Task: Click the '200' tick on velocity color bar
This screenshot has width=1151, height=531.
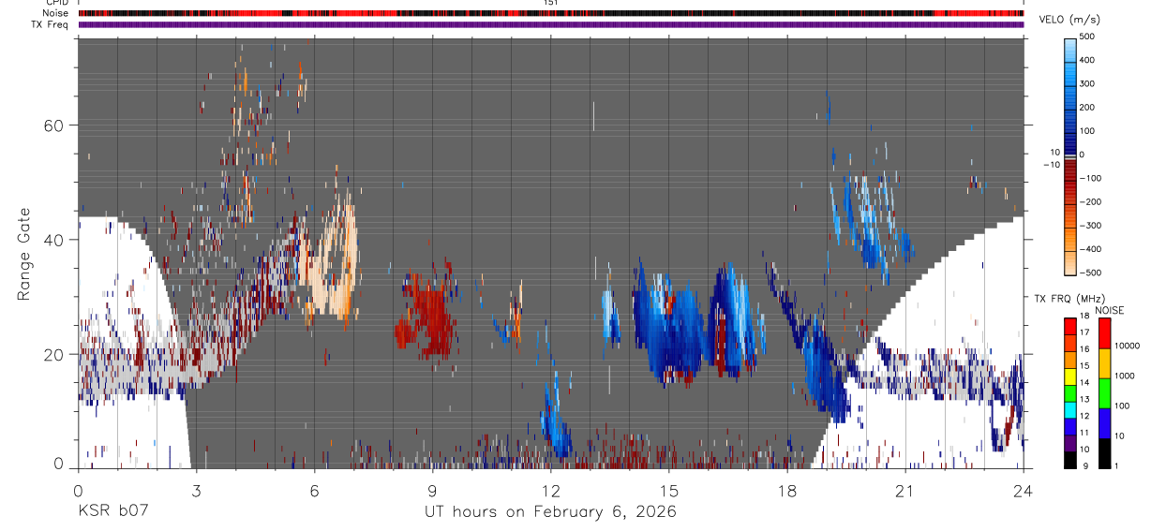Action: point(1087,107)
